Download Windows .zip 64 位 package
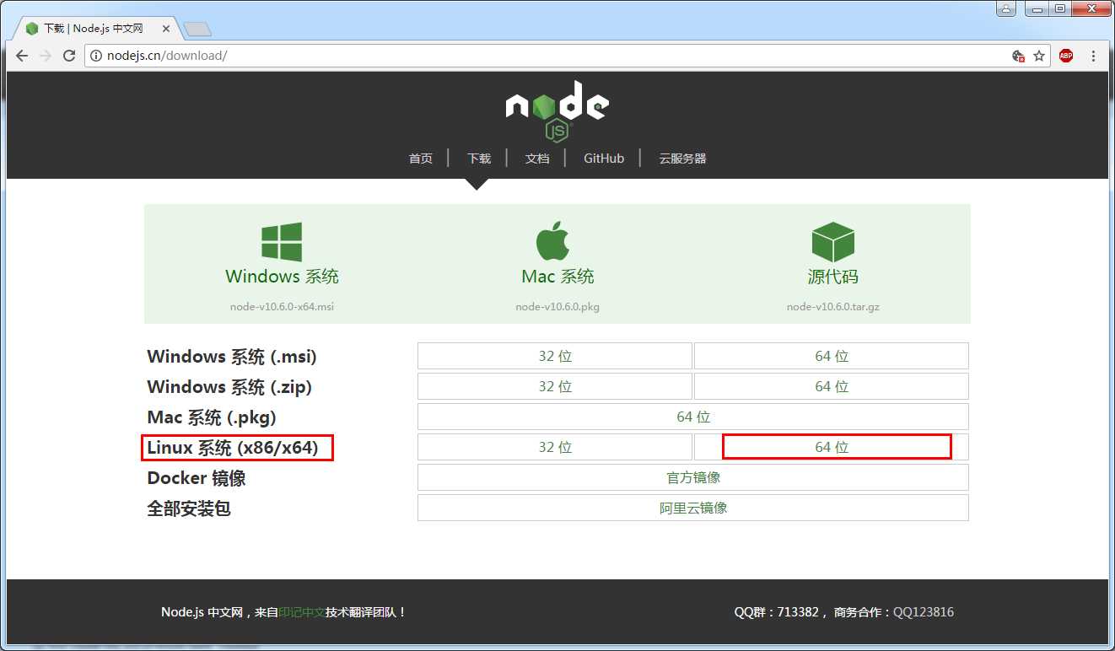This screenshot has height=651, width=1115. pos(832,386)
